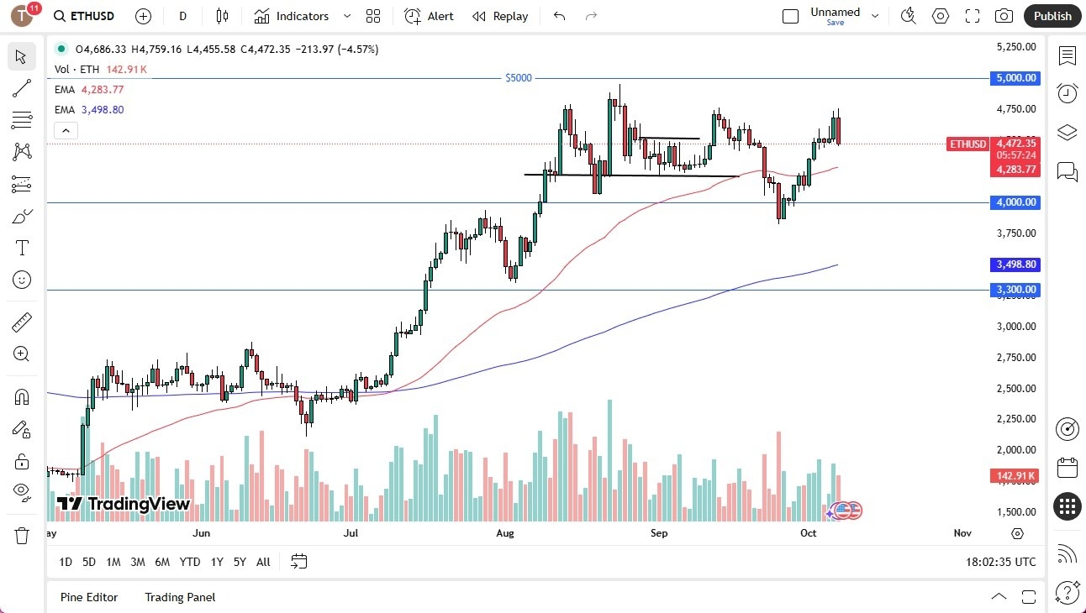
Task: Open the Indicators dropdown arrow
Action: (x=345, y=16)
